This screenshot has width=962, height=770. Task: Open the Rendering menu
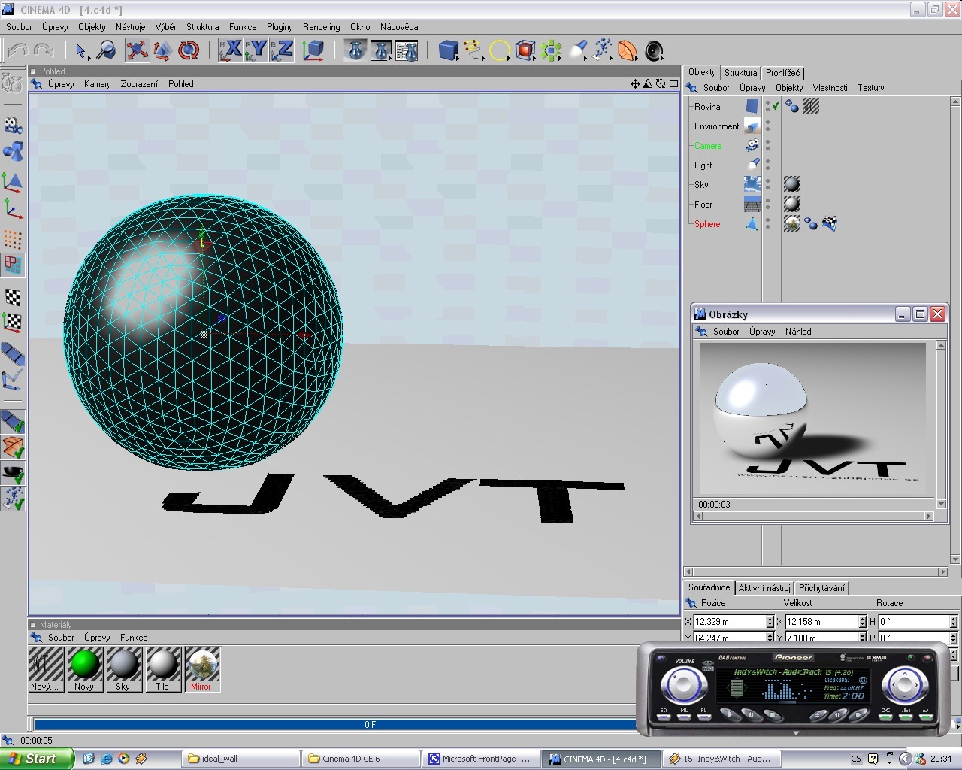coord(321,27)
